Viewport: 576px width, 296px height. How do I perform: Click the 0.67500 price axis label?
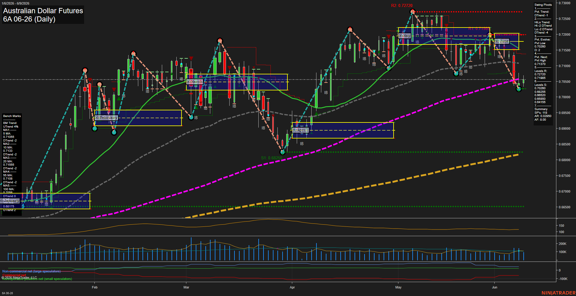pyautogui.click(x=564, y=176)
